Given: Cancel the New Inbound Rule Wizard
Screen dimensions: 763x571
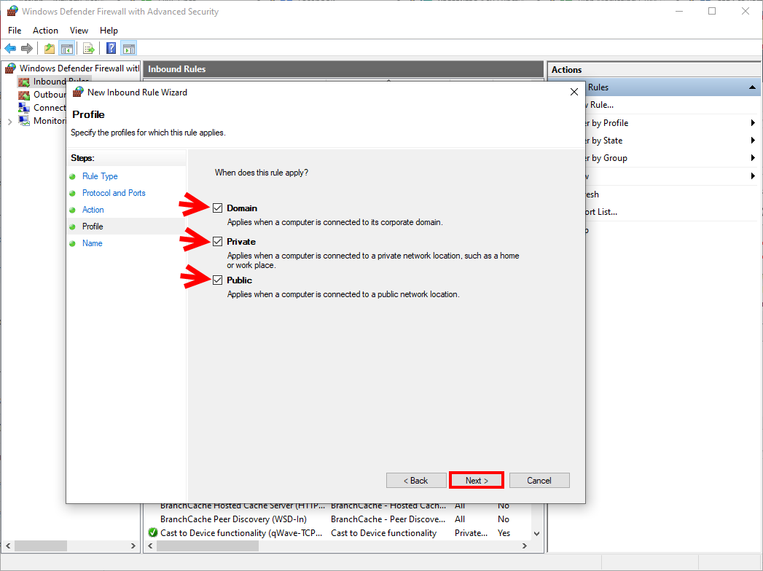Looking at the screenshot, I should (539, 481).
